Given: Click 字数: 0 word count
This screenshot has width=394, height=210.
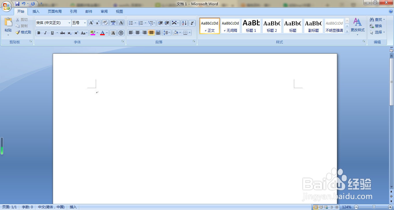Looking at the screenshot, I should tap(28, 207).
